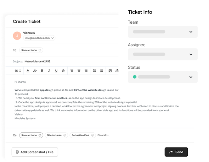Insert an image into message
209x162 pixels.
coord(110,71)
